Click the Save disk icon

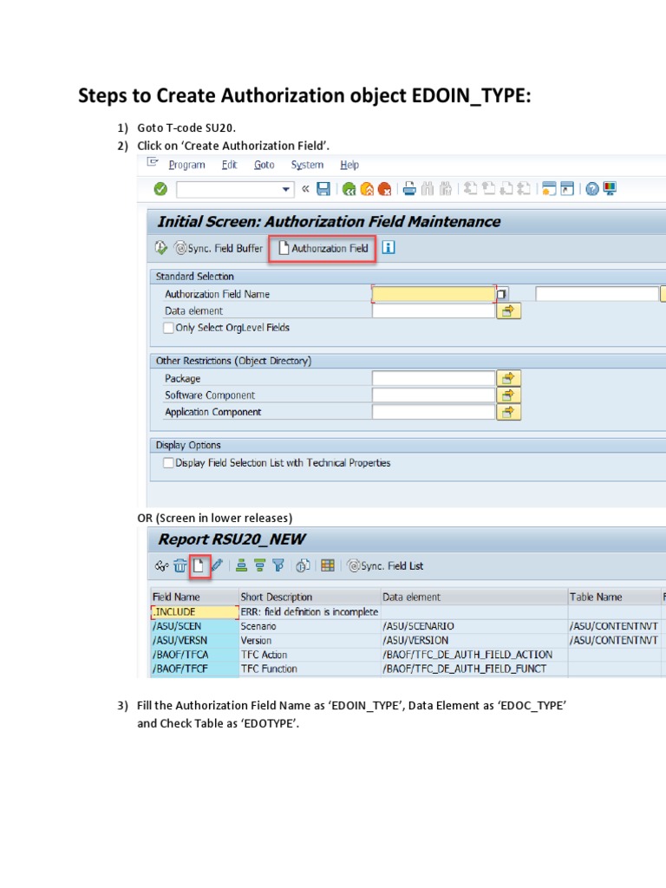click(323, 189)
